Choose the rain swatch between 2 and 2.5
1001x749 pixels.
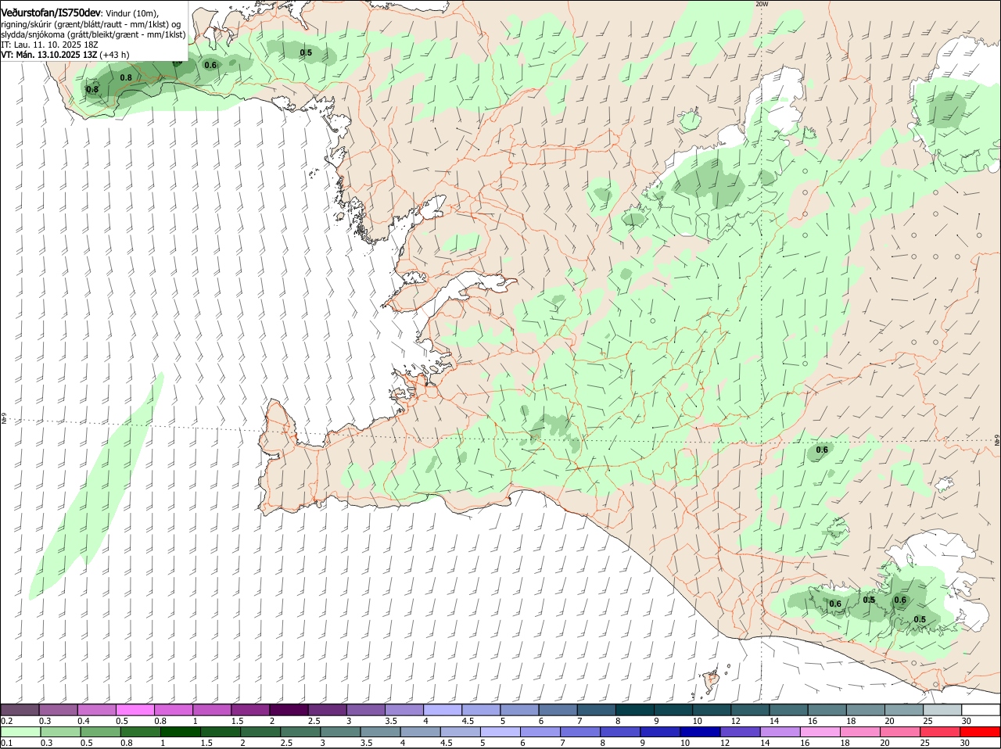(x=260, y=732)
